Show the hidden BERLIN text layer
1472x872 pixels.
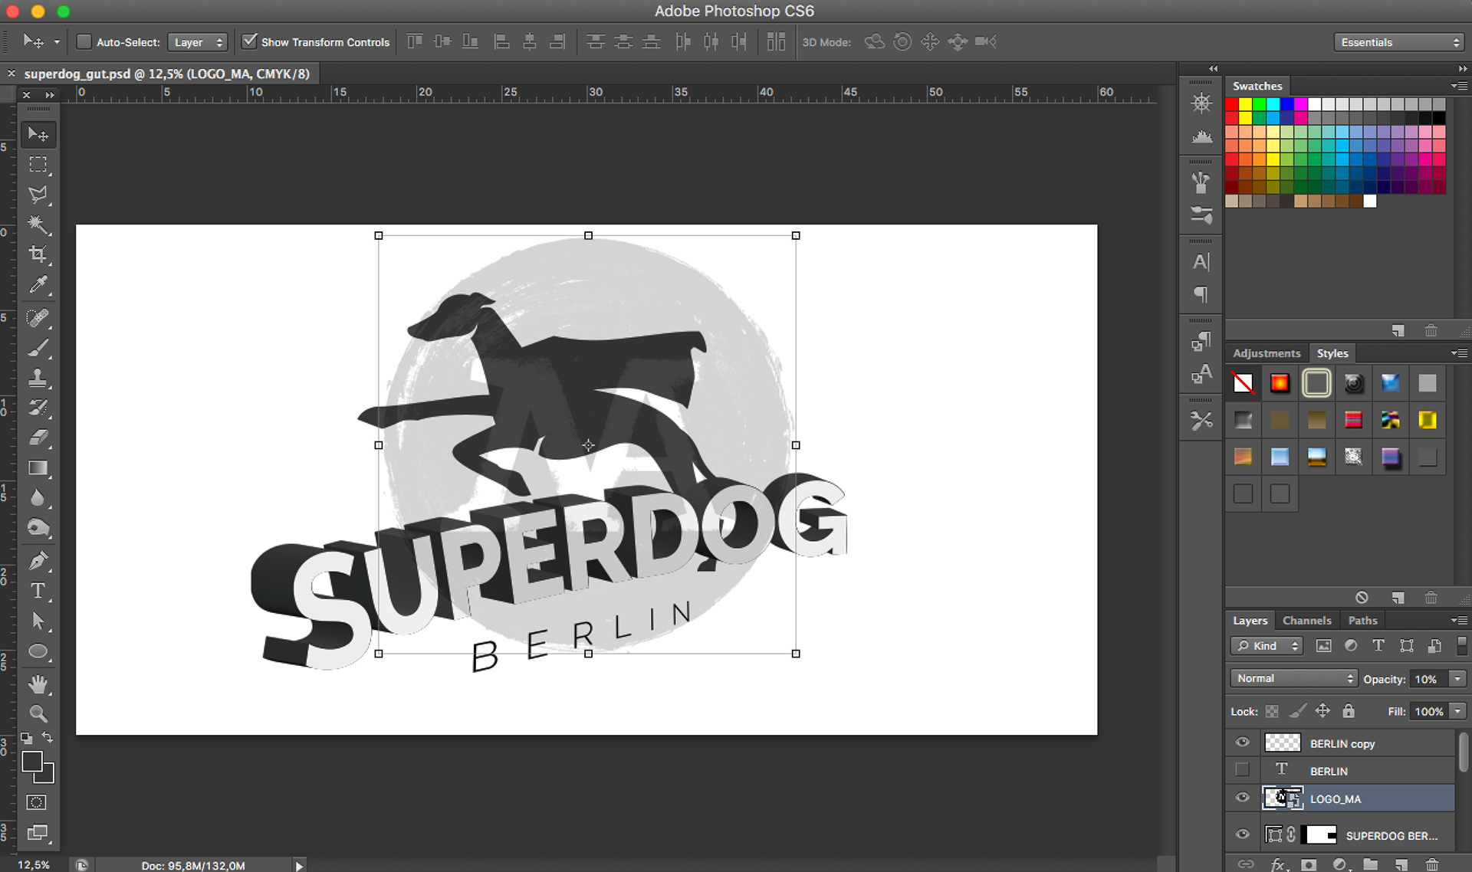[1242, 770]
